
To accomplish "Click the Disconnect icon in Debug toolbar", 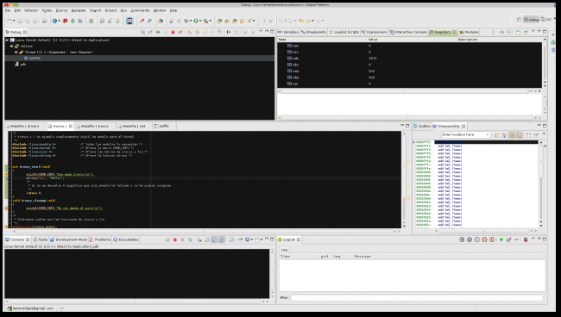I will point(180,32).
